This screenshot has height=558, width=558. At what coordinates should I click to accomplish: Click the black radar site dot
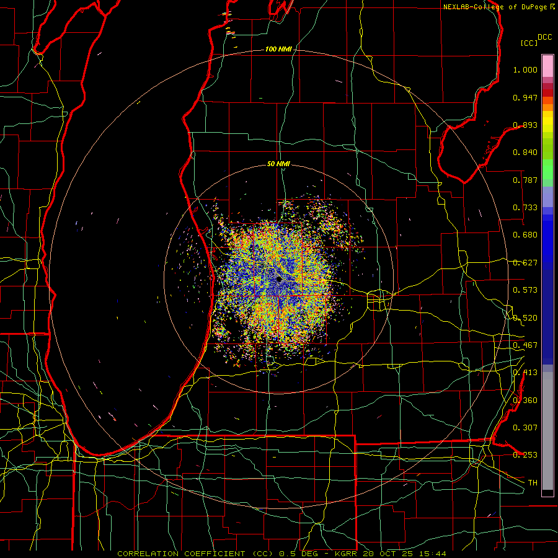278,279
